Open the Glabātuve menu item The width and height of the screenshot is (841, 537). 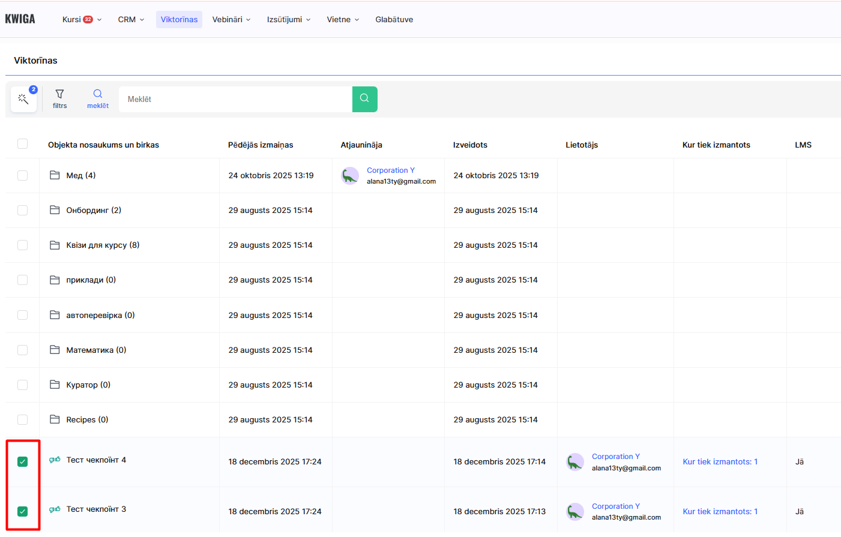coord(394,19)
